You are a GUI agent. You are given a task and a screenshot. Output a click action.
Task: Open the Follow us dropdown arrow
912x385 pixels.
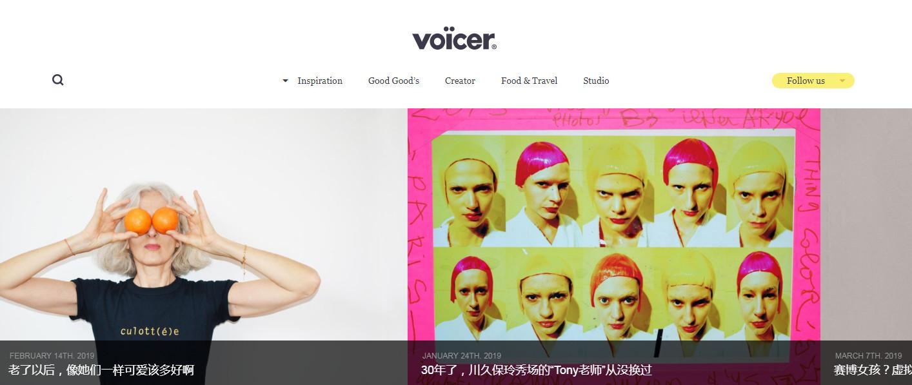pyautogui.click(x=842, y=81)
